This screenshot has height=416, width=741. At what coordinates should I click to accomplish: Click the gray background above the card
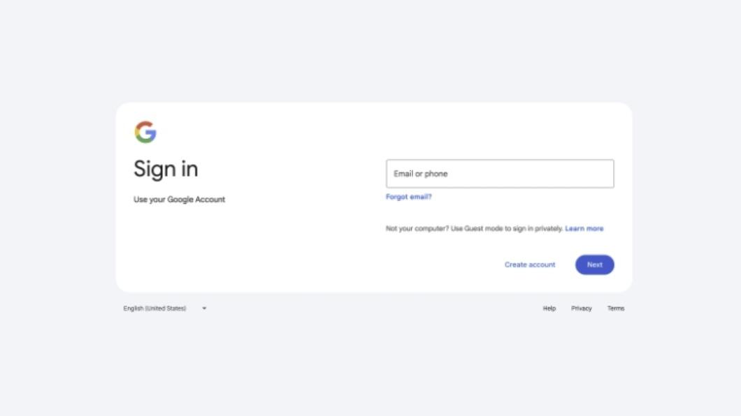pyautogui.click(x=370, y=52)
